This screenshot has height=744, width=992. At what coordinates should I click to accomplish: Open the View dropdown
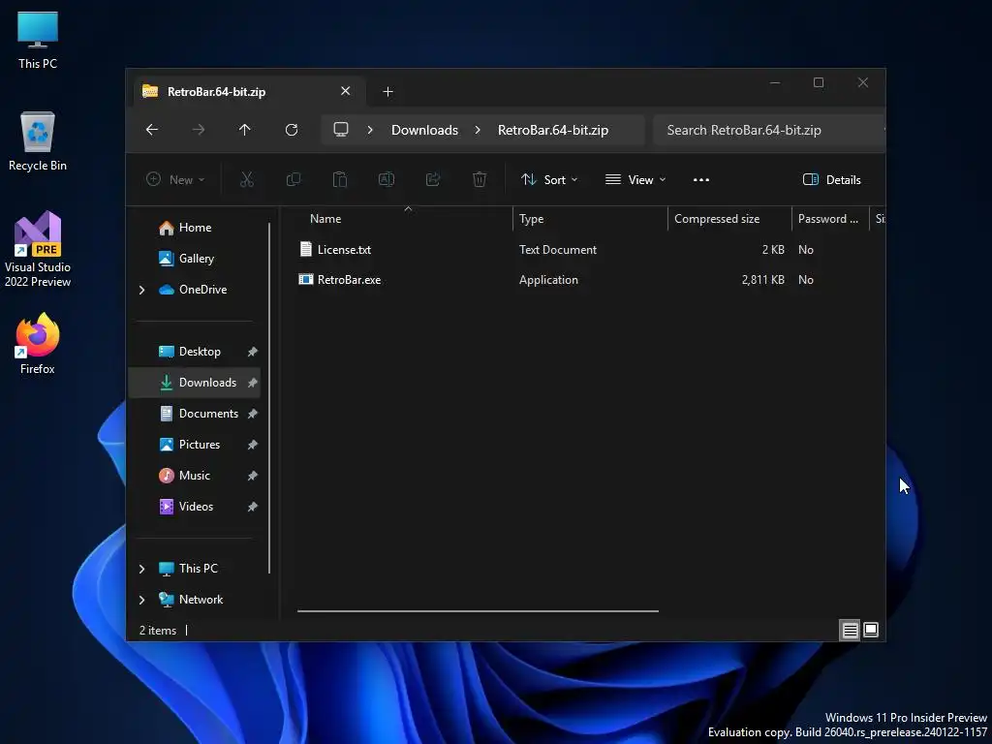635,179
